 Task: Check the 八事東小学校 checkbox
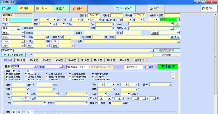[x=70, y=74]
